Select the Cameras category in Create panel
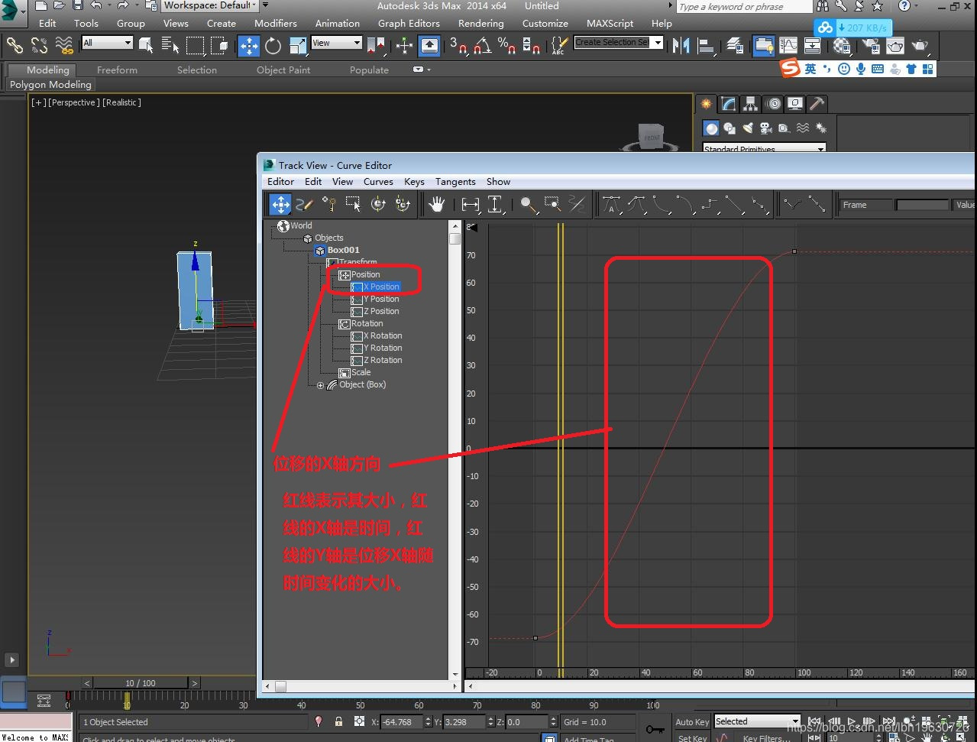This screenshot has height=742, width=977. (766, 128)
